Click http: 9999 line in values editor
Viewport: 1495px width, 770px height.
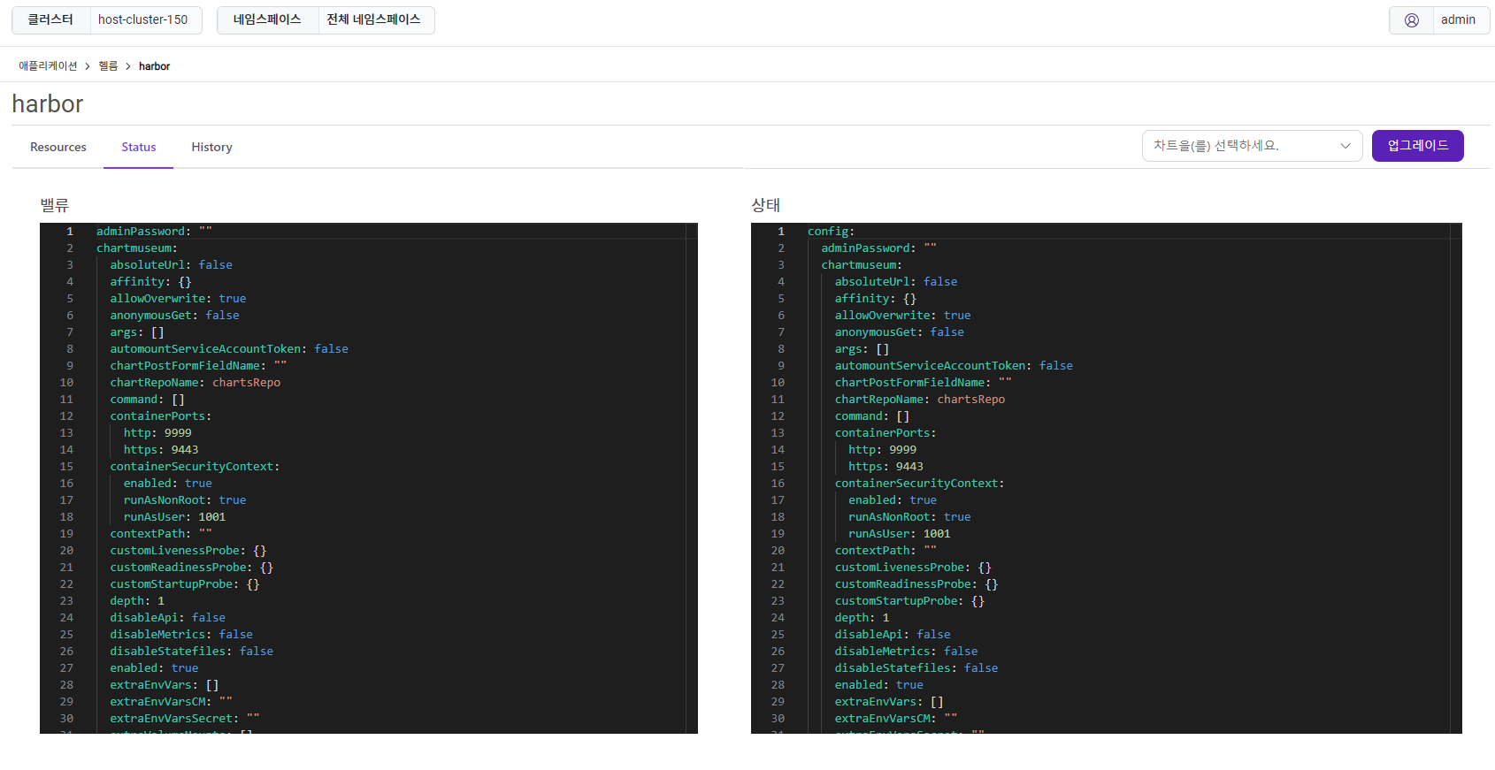pos(157,432)
